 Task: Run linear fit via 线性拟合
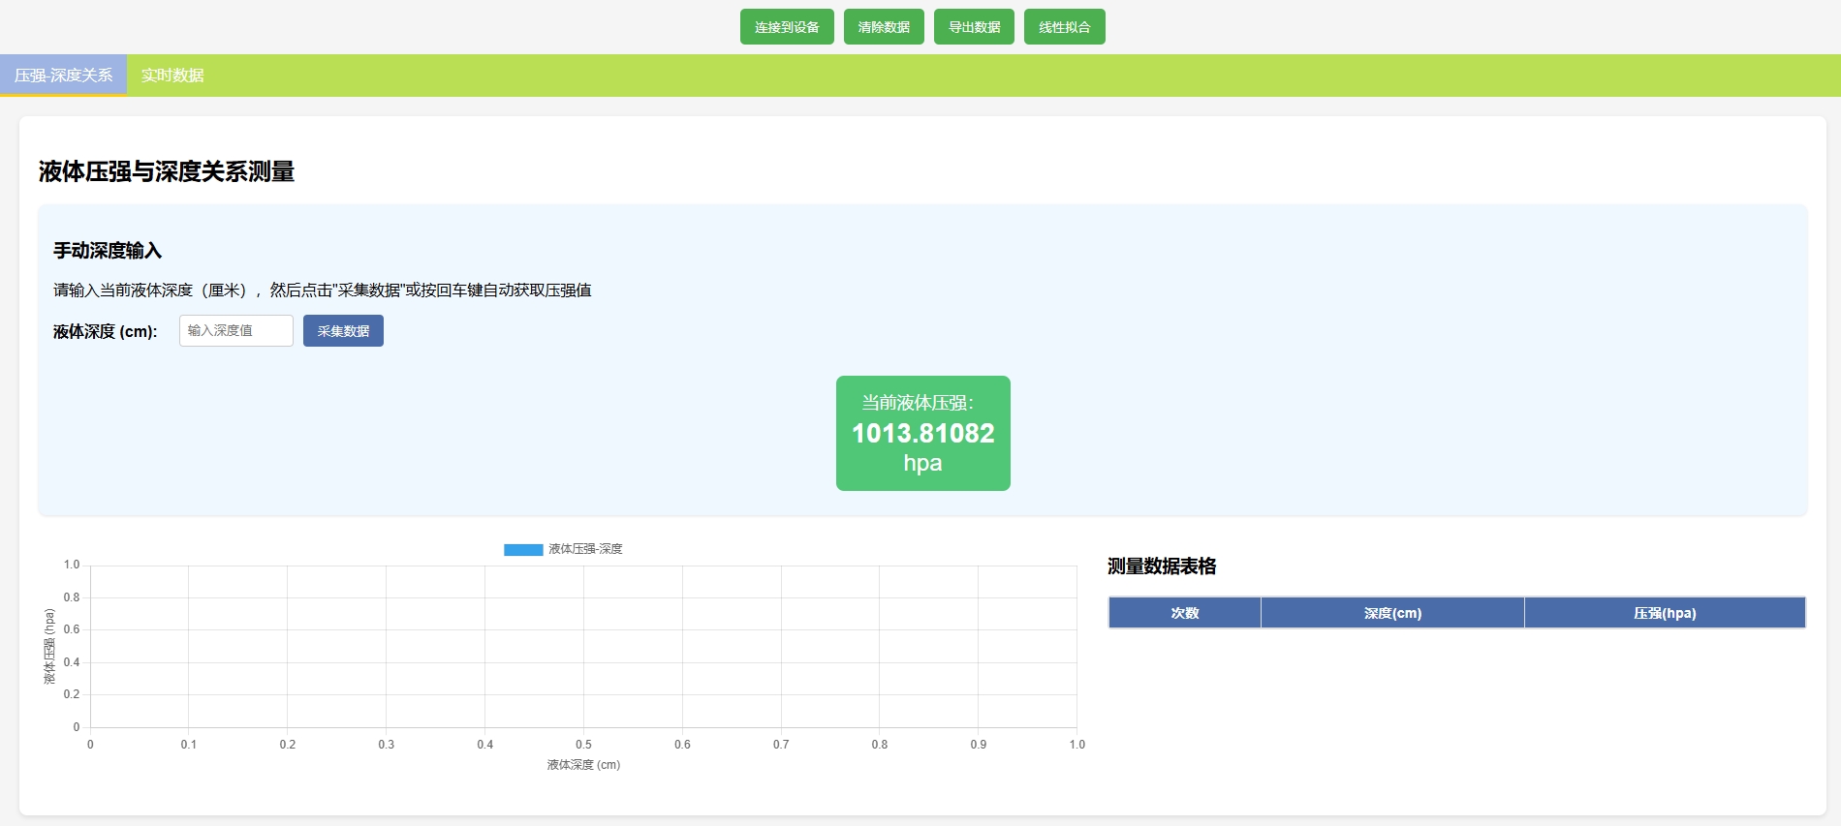[1064, 27]
